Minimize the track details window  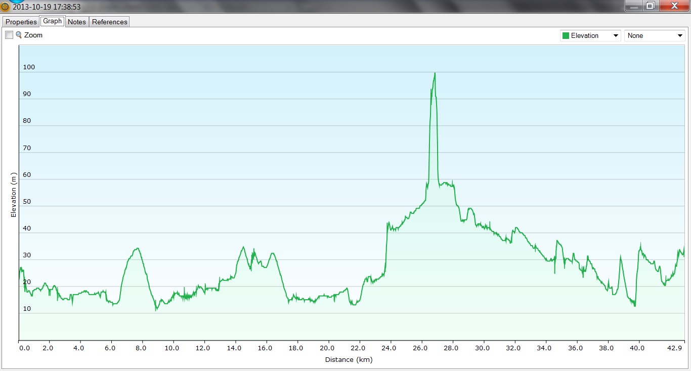click(x=633, y=6)
